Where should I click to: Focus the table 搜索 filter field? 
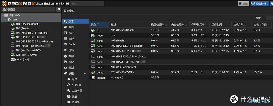pyautogui.click(x=269, y=18)
